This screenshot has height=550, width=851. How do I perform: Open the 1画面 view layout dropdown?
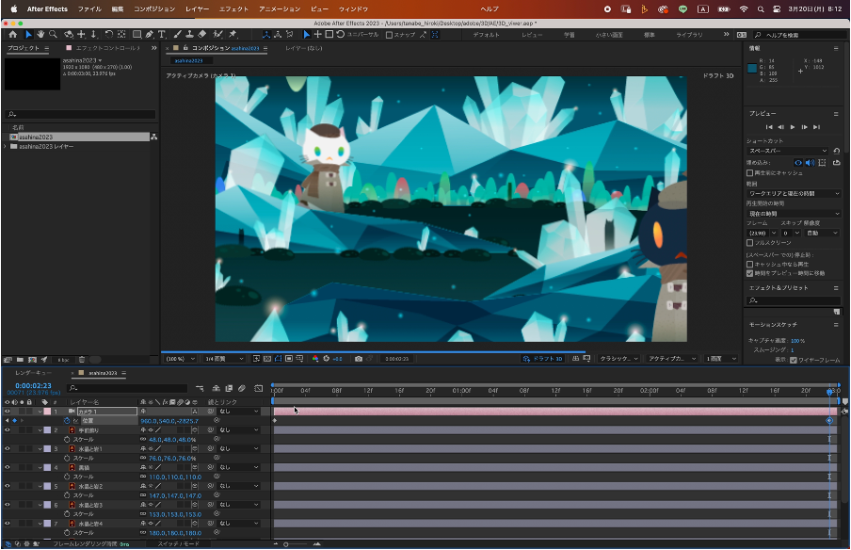click(721, 359)
